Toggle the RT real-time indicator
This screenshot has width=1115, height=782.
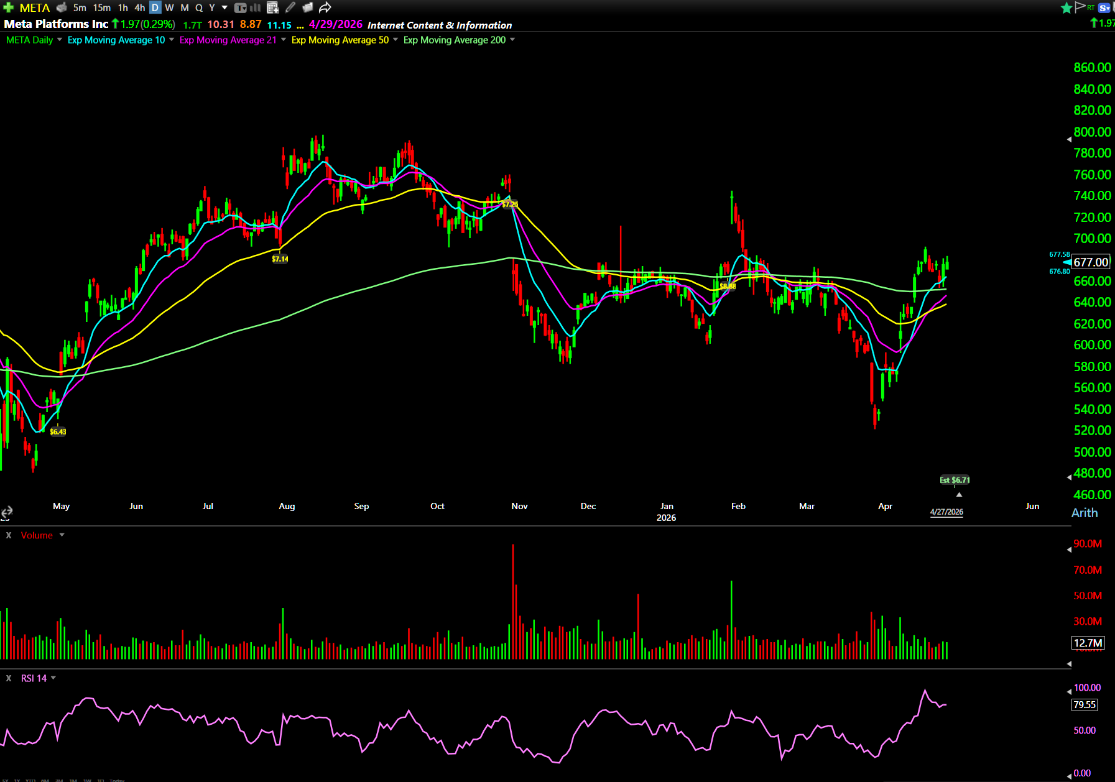coord(1091,7)
